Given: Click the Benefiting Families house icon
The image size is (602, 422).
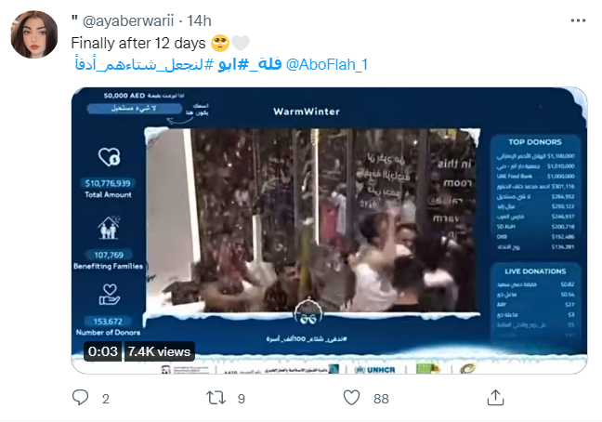Looking at the screenshot, I should tap(109, 227).
